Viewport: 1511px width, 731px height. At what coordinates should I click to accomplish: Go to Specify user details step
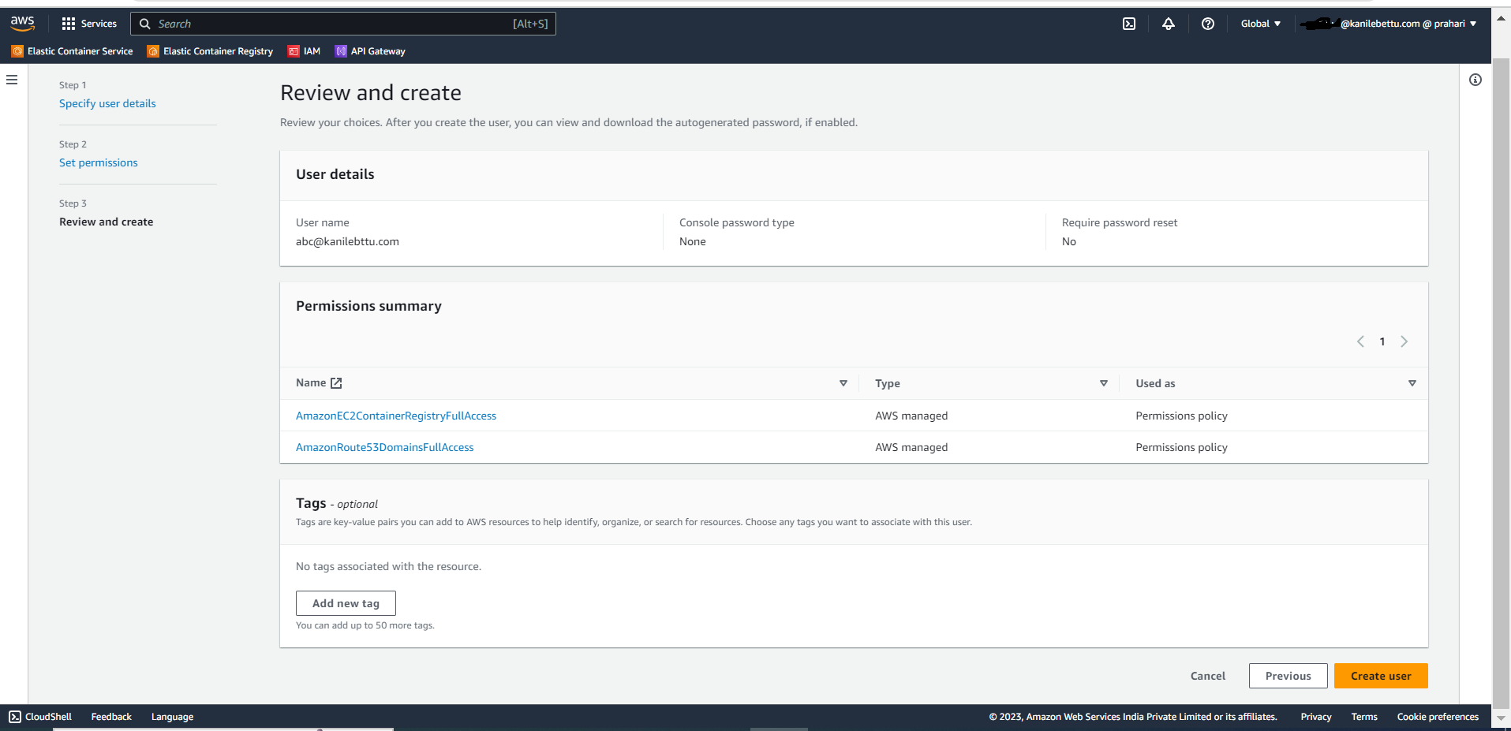[x=107, y=103]
